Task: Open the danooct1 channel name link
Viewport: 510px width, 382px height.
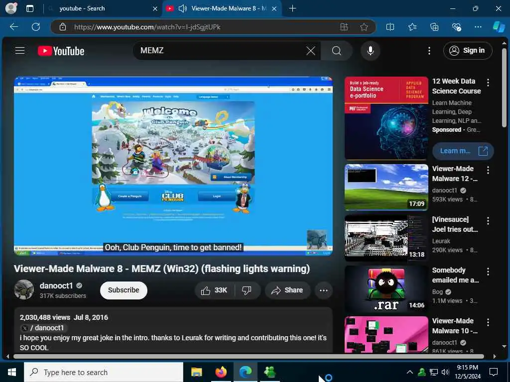Action: coord(56,286)
